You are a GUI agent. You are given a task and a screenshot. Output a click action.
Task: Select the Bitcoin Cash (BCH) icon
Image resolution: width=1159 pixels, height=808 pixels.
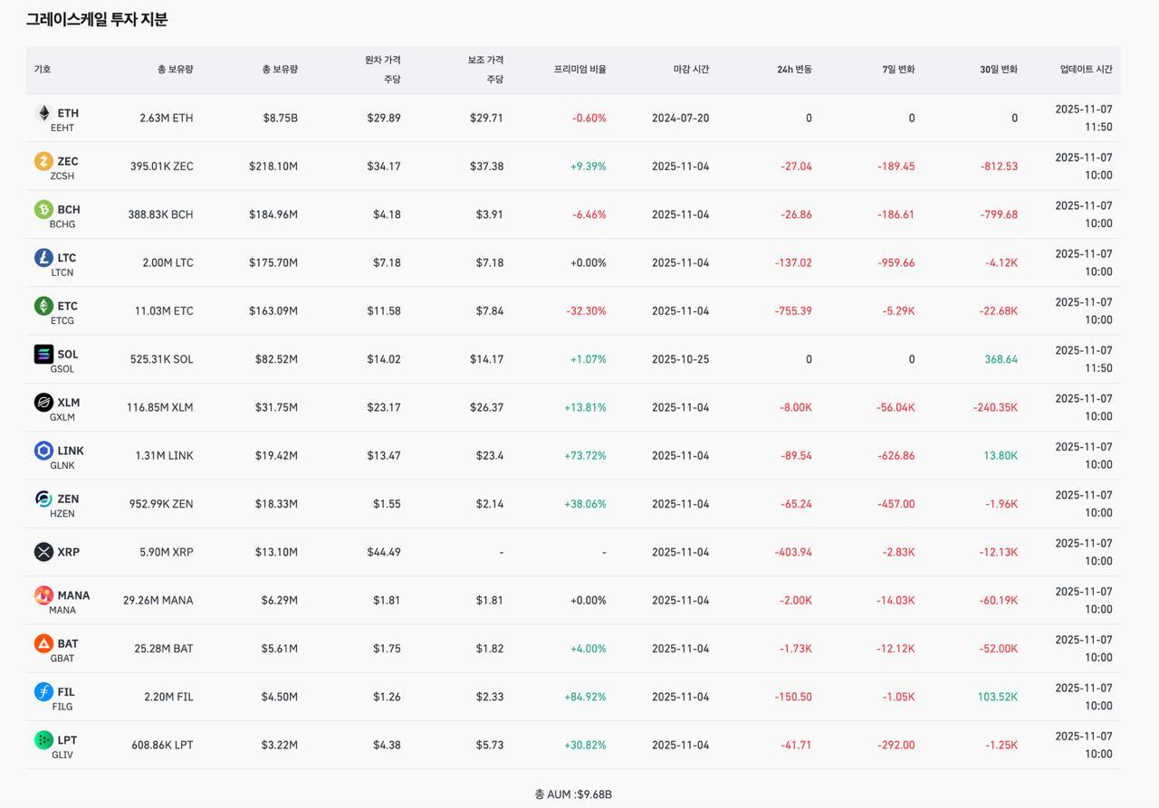pyautogui.click(x=43, y=210)
